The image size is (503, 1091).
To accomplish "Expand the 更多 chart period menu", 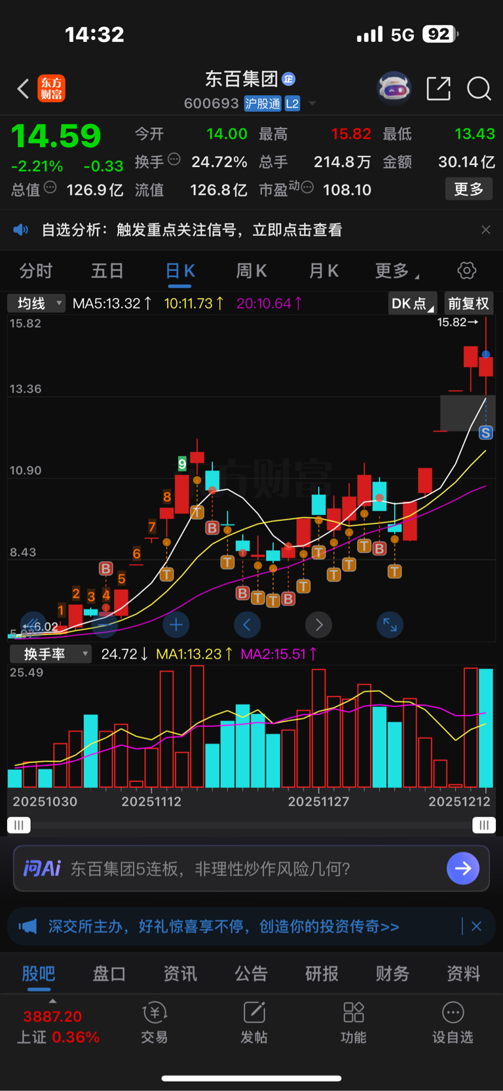I will [397, 271].
